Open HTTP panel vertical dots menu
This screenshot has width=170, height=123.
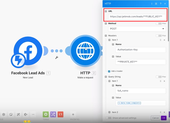(152, 4)
